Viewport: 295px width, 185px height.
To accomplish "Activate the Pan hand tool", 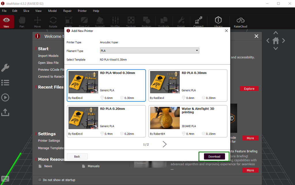I will pyautogui.click(x=22, y=22).
